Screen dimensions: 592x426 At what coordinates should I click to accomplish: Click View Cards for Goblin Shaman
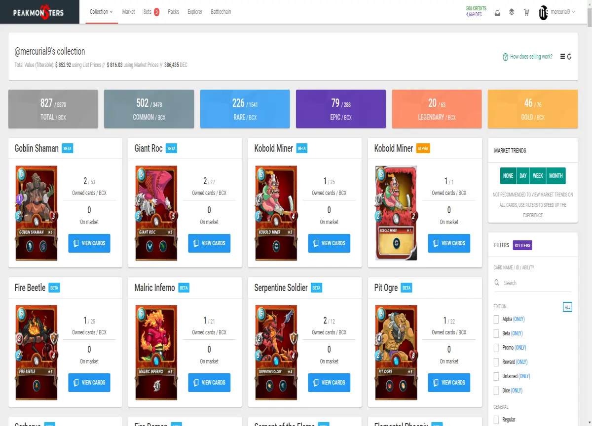pyautogui.click(x=89, y=243)
